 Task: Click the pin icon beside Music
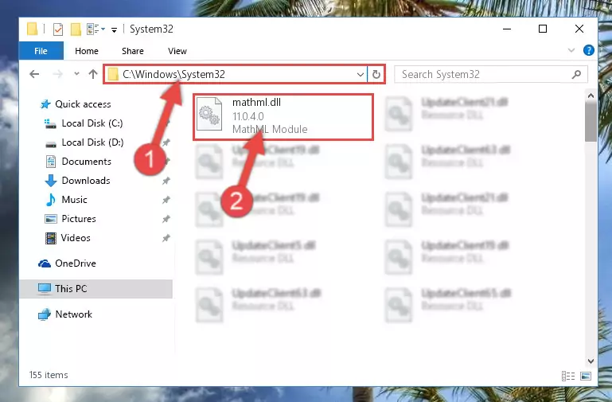coord(166,200)
